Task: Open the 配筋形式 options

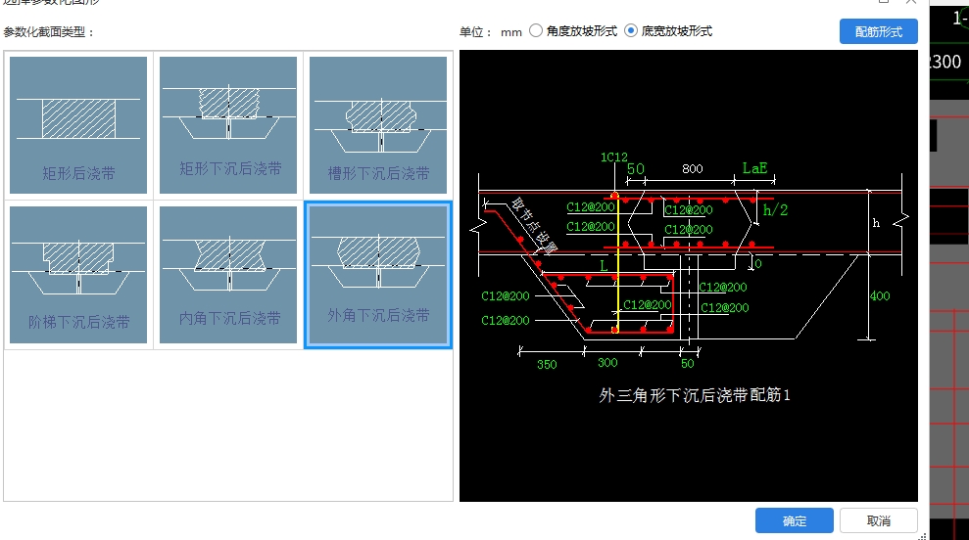Action: [x=878, y=31]
